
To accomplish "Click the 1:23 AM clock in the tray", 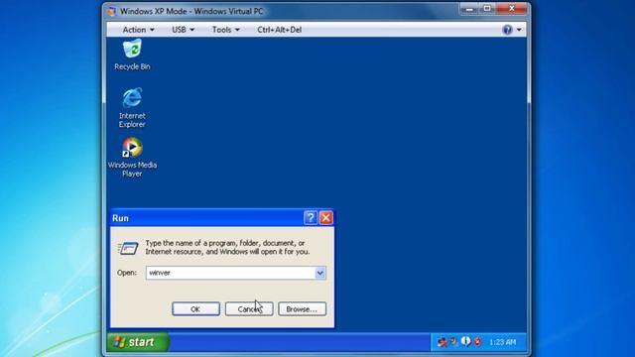I will click(x=503, y=342).
